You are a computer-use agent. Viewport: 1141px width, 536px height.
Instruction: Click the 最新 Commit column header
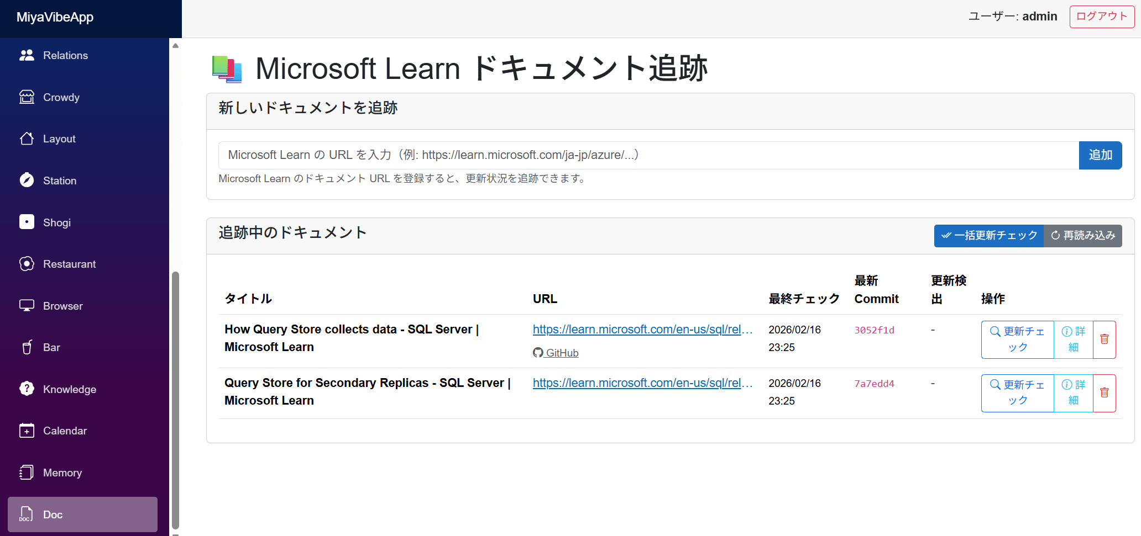[x=876, y=290]
